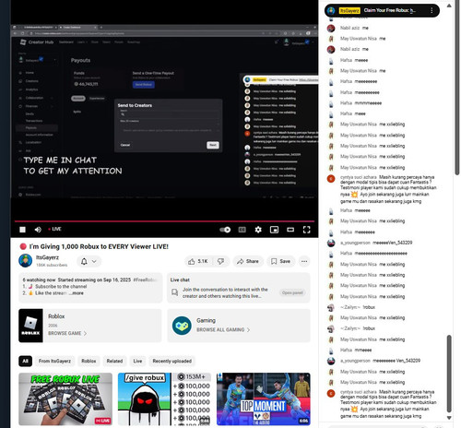Click the red stream progress bar

click(x=164, y=221)
